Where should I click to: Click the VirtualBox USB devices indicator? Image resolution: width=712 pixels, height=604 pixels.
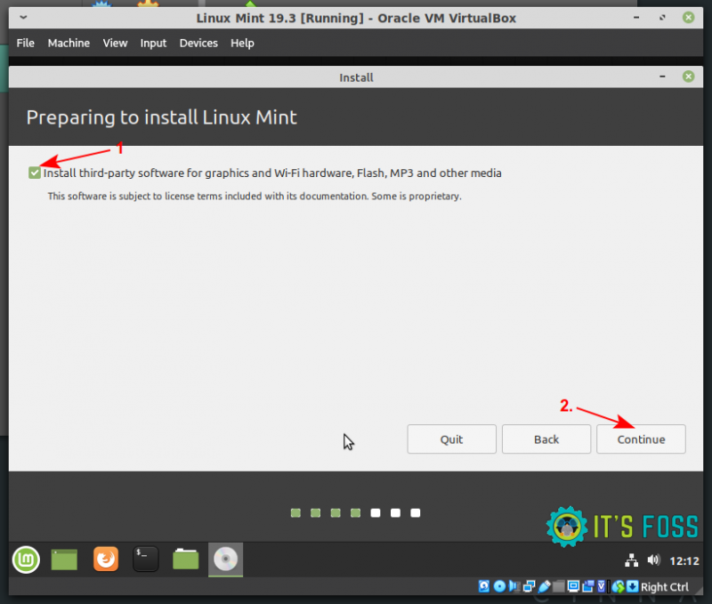tap(544, 586)
